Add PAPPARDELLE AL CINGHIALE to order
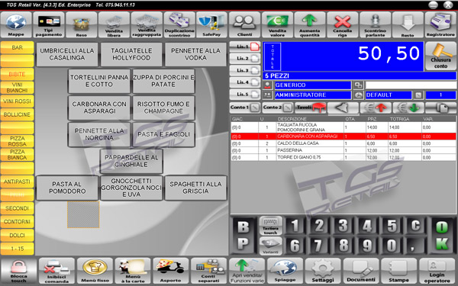Viewport: 458px width, 286px height. point(131,161)
